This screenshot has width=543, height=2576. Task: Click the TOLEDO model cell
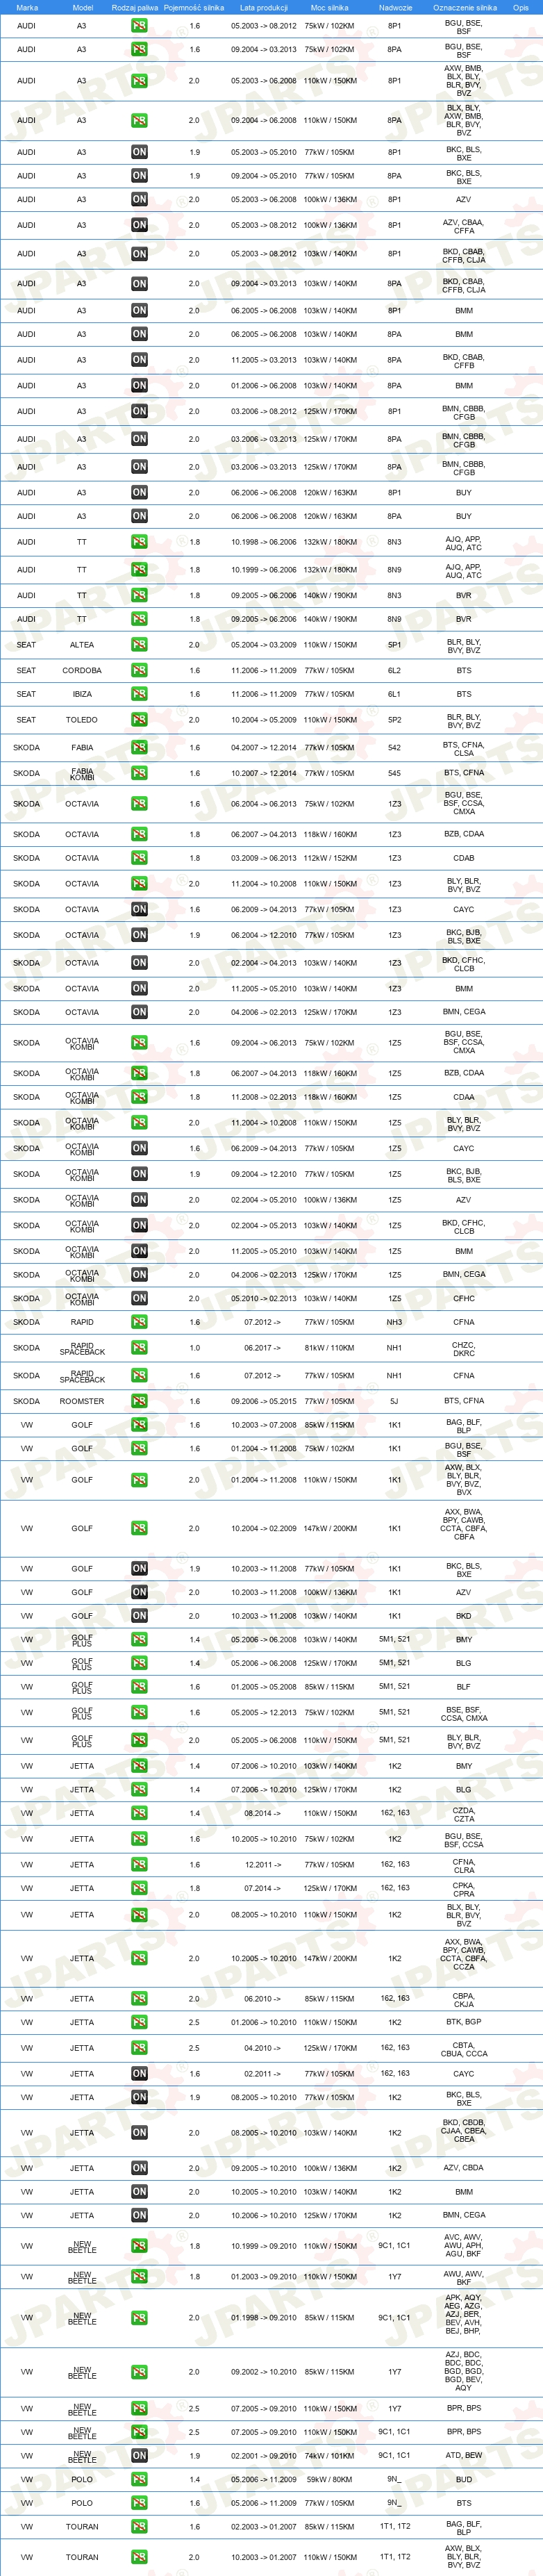point(82,720)
